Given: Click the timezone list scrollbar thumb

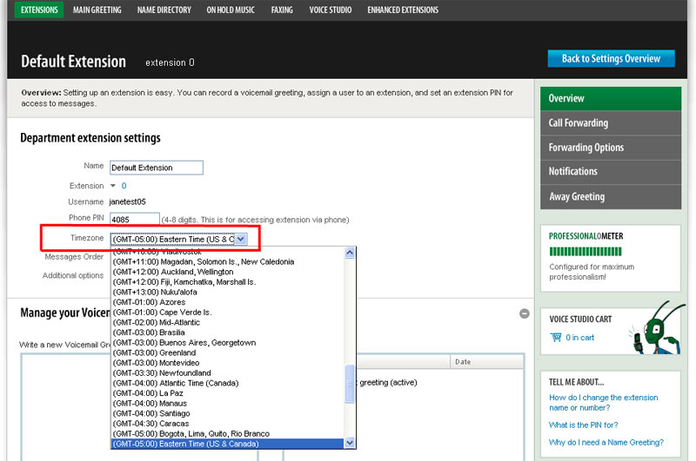Looking at the screenshot, I should [350, 384].
